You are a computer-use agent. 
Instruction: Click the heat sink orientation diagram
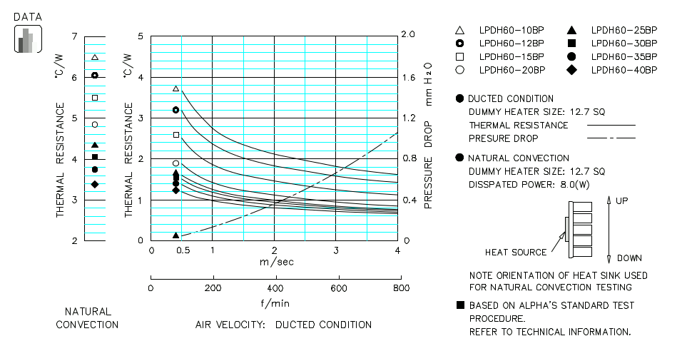[x=579, y=230]
